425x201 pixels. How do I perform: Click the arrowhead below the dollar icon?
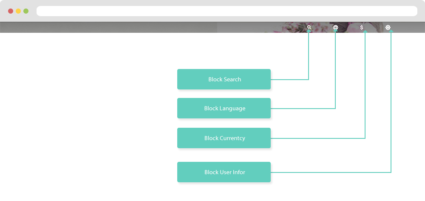[365, 32]
